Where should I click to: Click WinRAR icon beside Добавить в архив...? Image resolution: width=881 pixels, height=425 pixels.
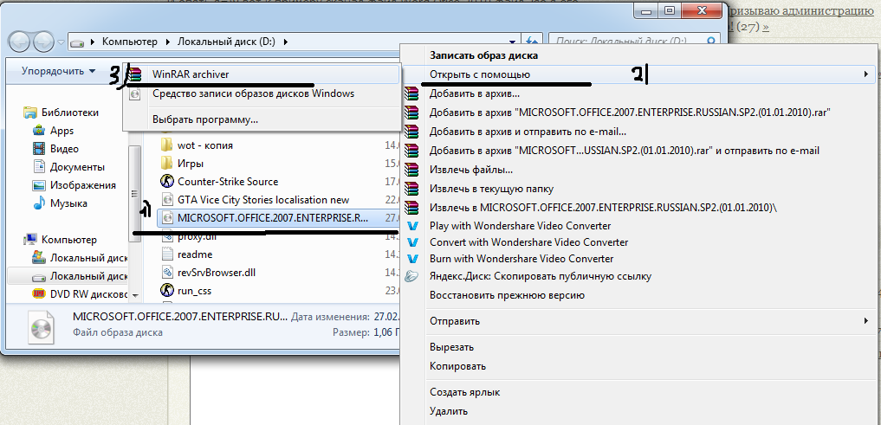point(412,93)
